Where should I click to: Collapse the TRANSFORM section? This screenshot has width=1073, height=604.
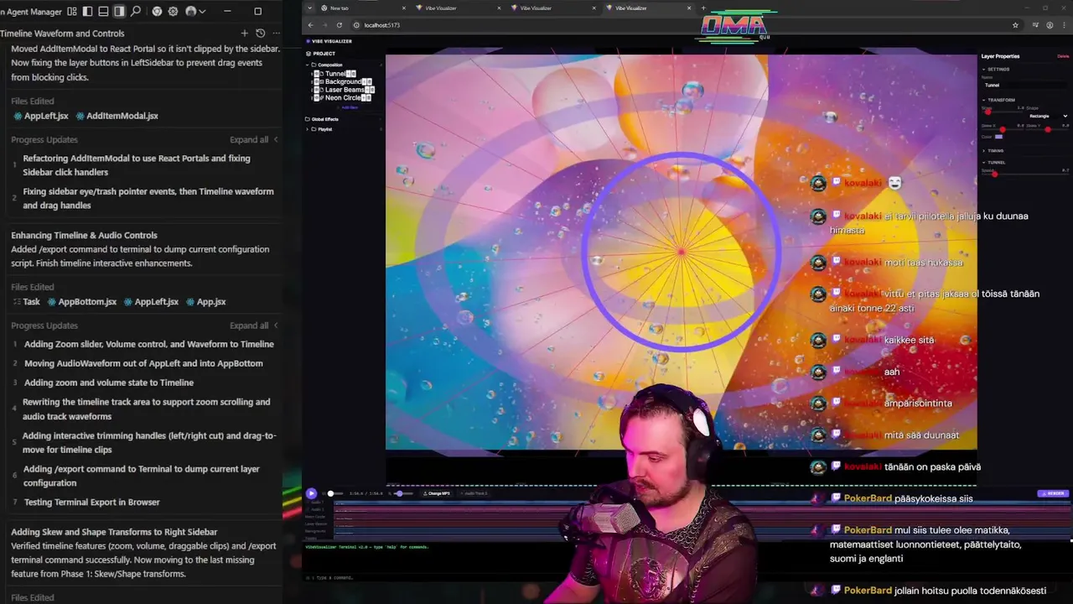[x=983, y=100]
